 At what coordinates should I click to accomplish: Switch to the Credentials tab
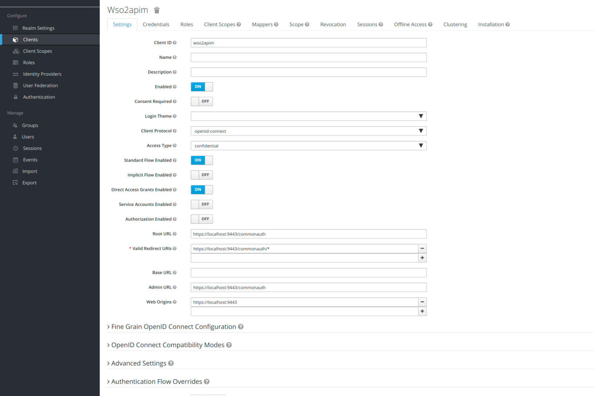pyautogui.click(x=156, y=24)
